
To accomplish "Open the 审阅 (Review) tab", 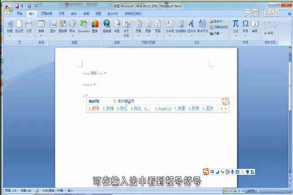I will [x=86, y=14].
